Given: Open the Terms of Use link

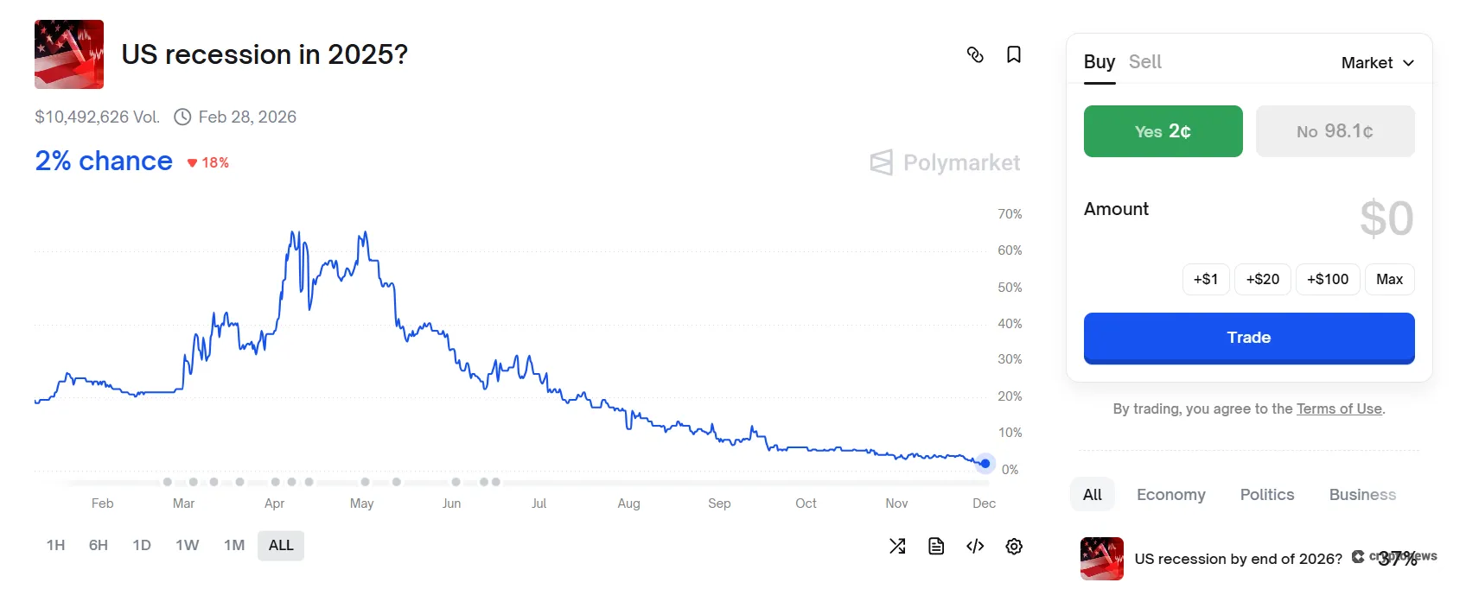Looking at the screenshot, I should 1339,408.
